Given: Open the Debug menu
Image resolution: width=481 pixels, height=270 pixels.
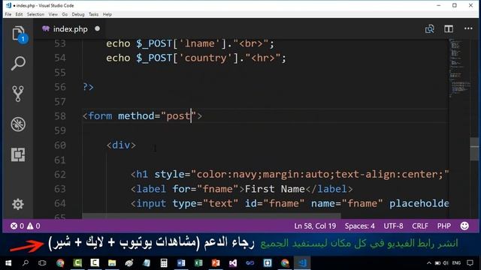Looking at the screenshot, I should [78, 14].
